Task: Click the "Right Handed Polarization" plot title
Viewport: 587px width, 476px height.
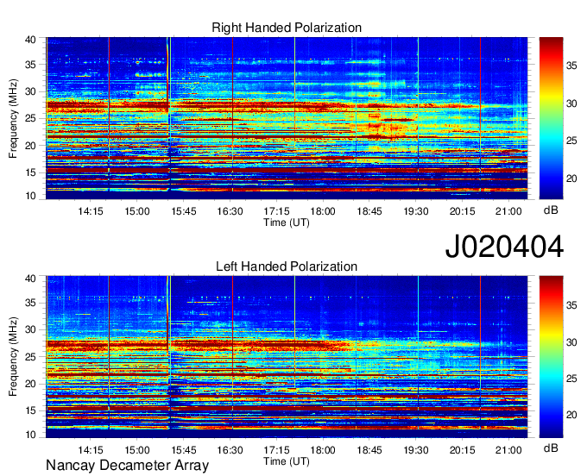Action: point(287,28)
